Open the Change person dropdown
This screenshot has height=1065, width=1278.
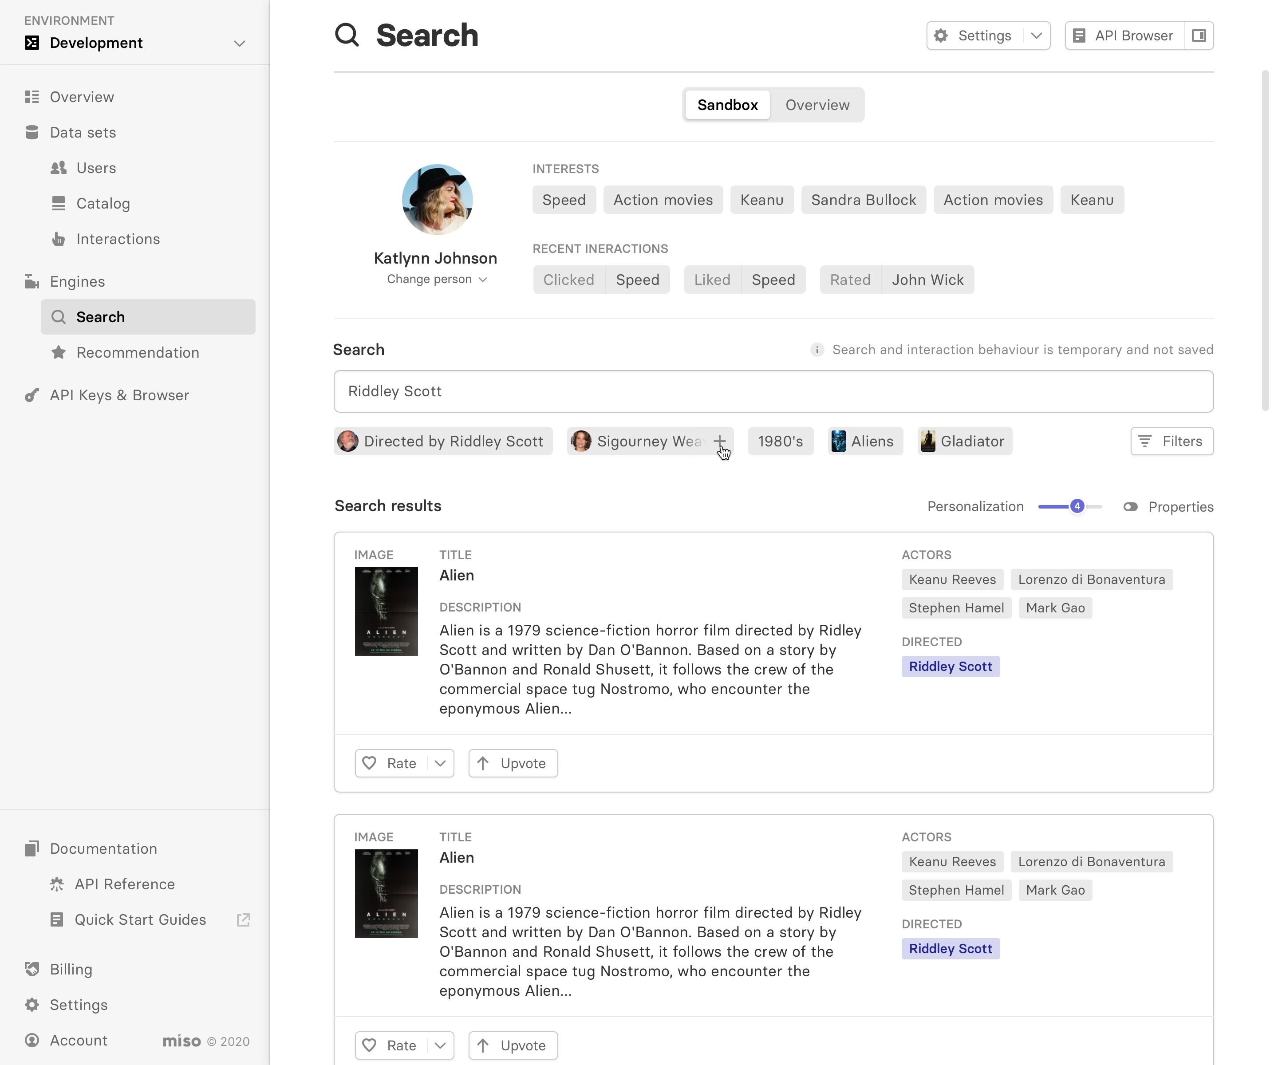click(x=436, y=279)
